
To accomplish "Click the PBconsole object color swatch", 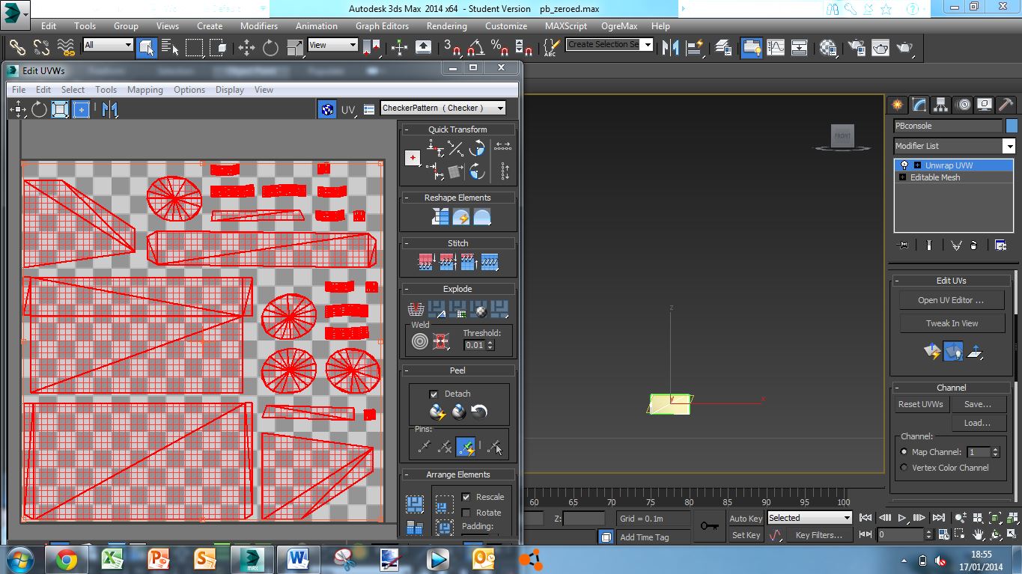I will [x=1012, y=126].
